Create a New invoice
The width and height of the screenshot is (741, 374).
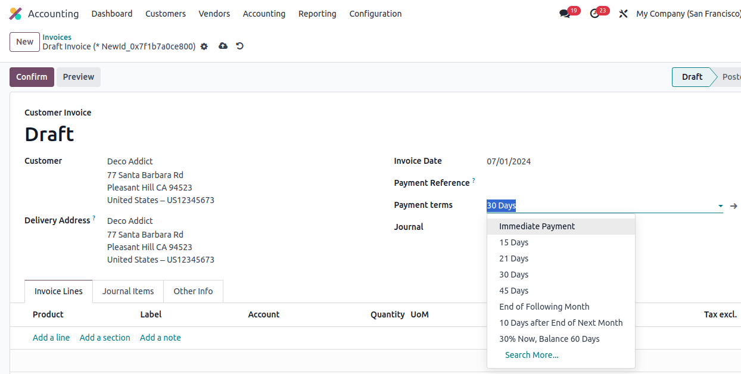[x=24, y=42]
